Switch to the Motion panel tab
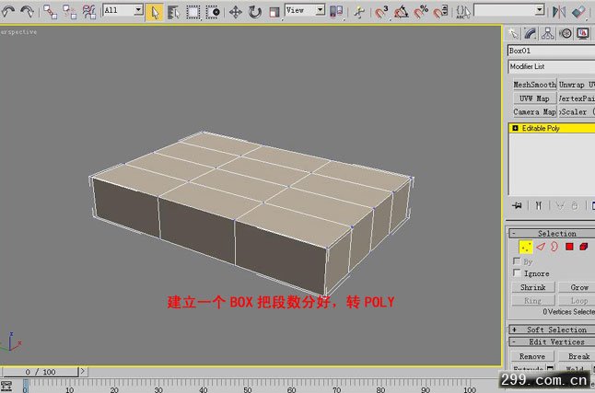 (566, 34)
